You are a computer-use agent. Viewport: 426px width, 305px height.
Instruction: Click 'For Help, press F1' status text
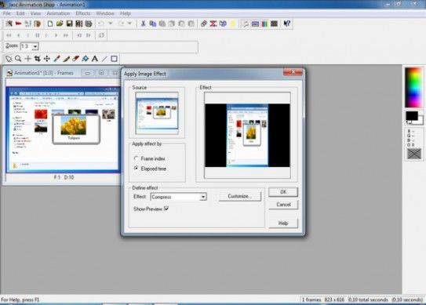20,300
